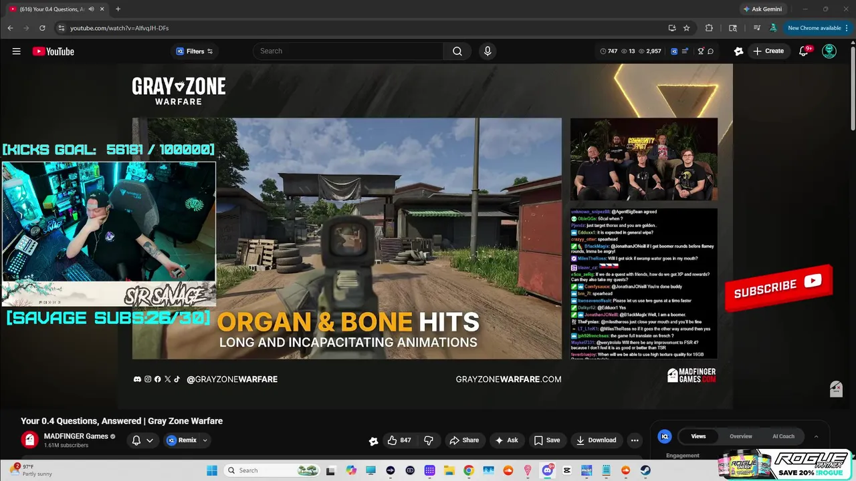This screenshot has width=856, height=481.
Task: Expand subscription notification bell dropdown
Action: click(142, 440)
